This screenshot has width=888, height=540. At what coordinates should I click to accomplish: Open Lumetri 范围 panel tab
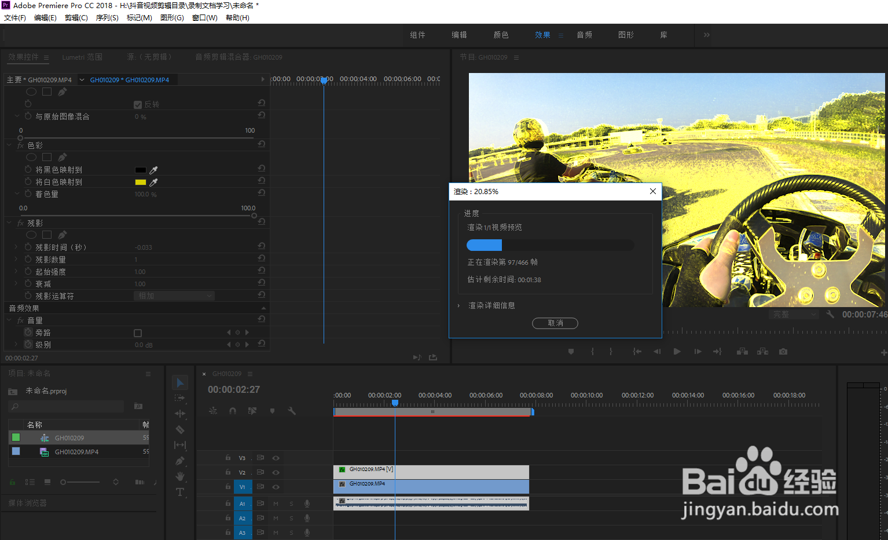click(82, 57)
